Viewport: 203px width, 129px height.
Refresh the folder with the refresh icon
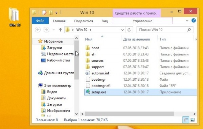(129, 30)
